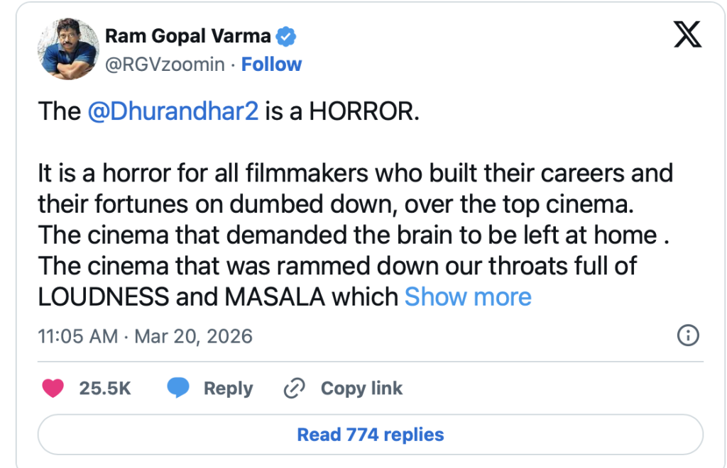727x468 pixels.
Task: Open the info icon beside the timestamp
Action: tap(689, 335)
